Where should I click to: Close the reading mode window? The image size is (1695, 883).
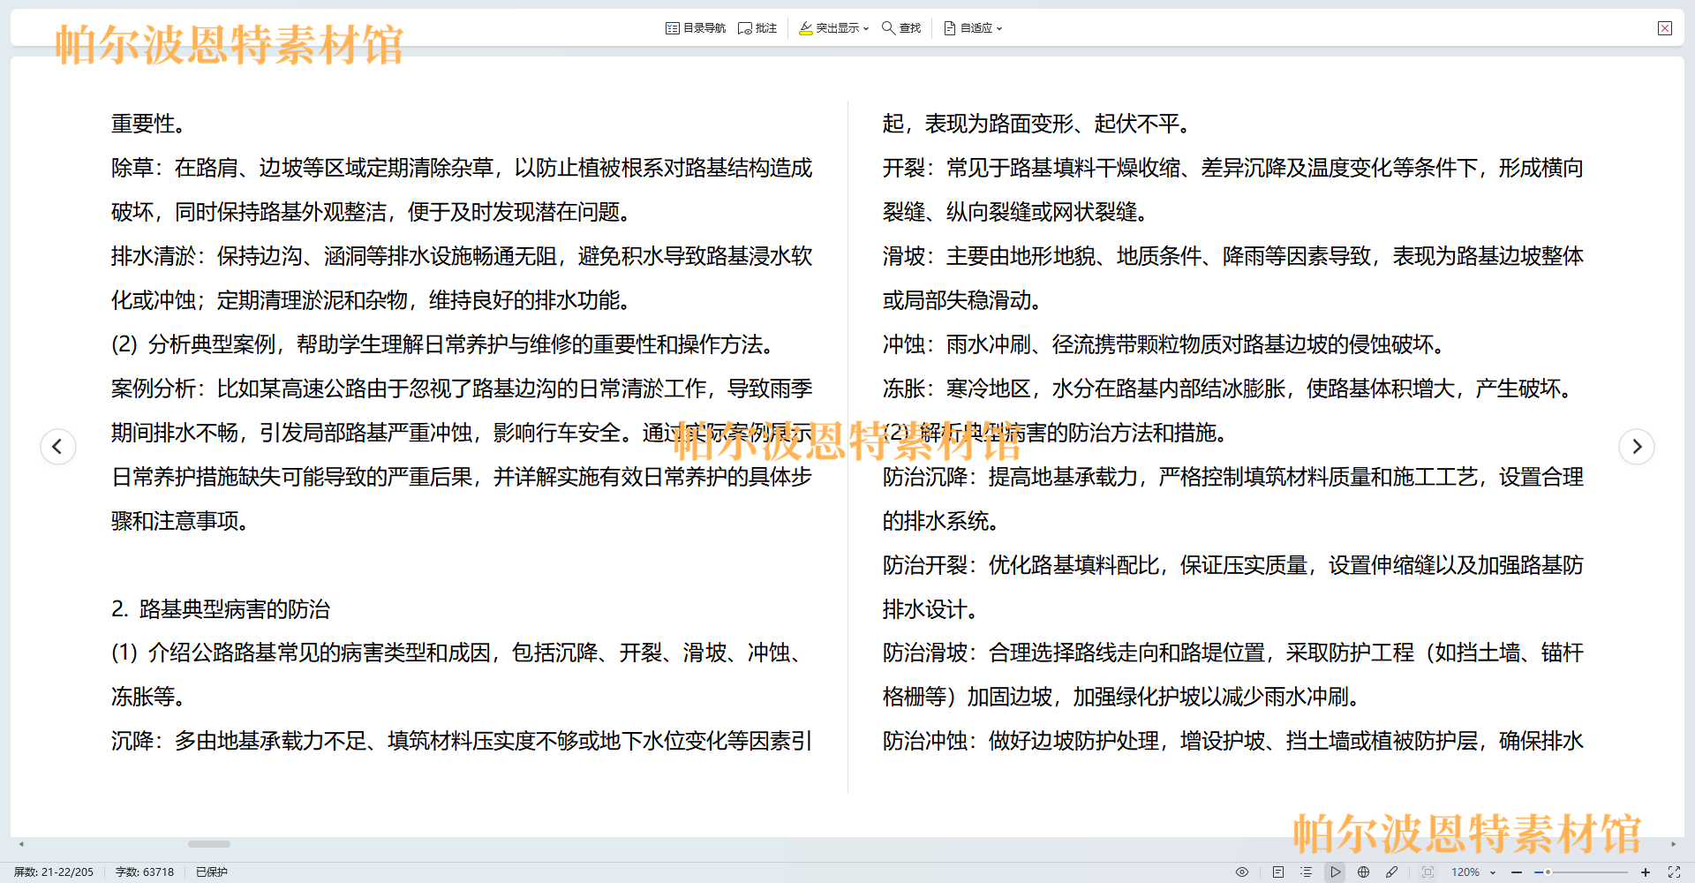[x=1665, y=28]
